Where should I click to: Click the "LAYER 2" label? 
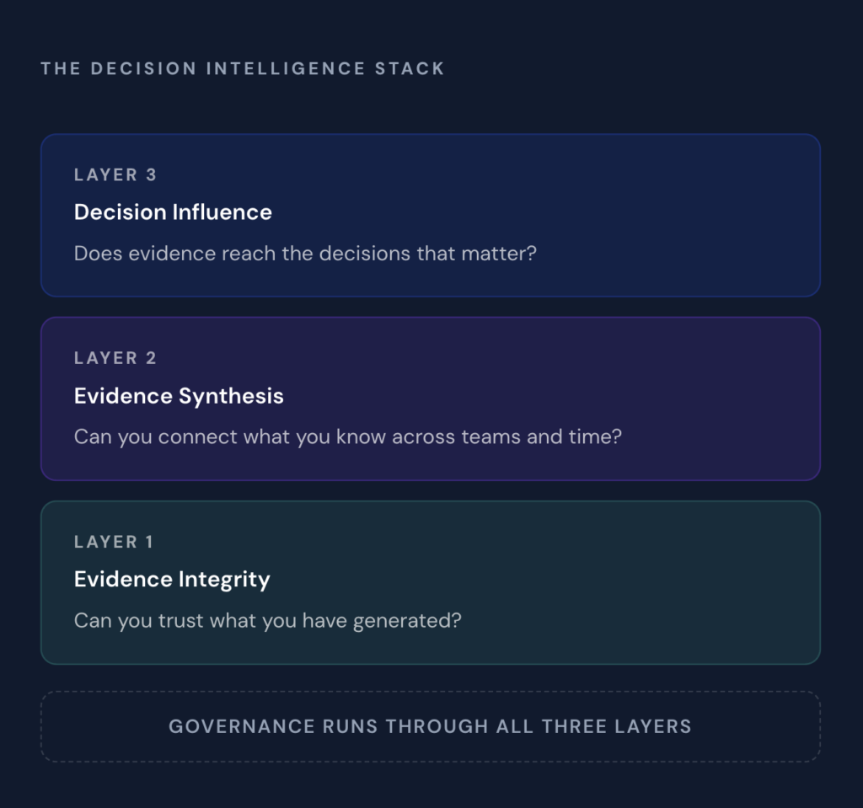[115, 358]
